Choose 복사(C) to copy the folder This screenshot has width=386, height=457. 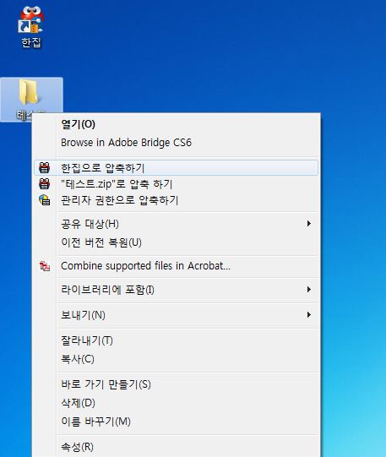pos(176,359)
